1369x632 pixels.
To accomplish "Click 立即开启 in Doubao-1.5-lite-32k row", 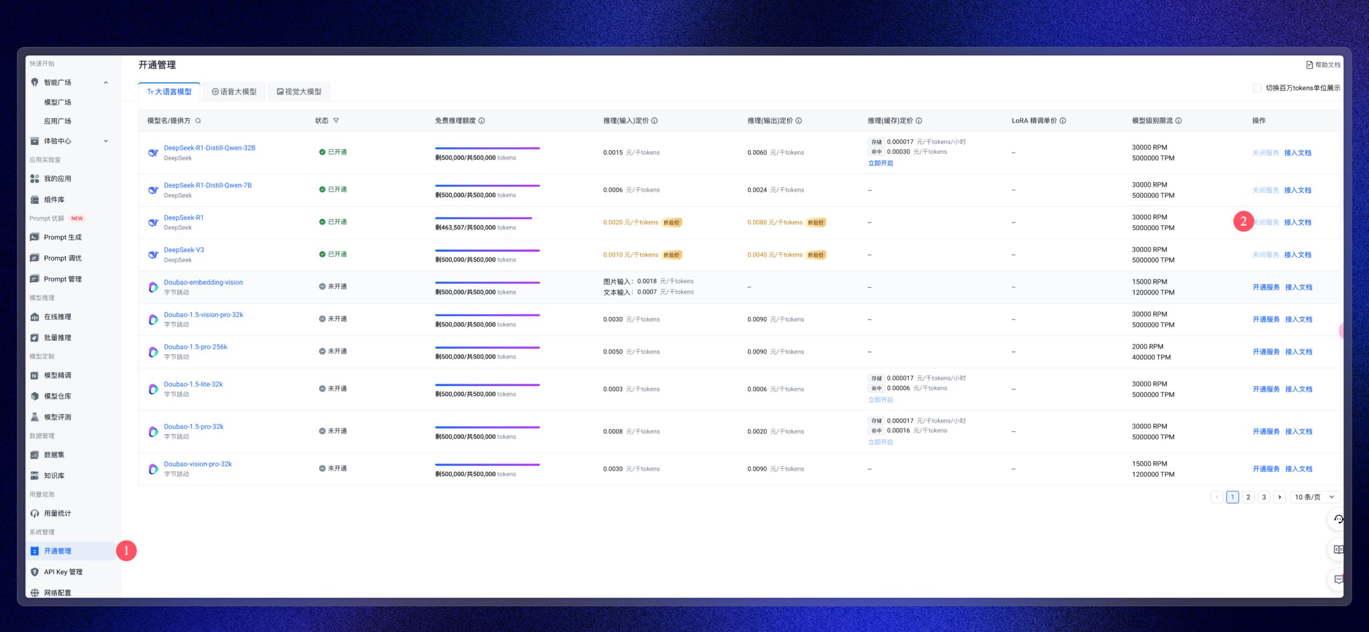I will click(880, 400).
